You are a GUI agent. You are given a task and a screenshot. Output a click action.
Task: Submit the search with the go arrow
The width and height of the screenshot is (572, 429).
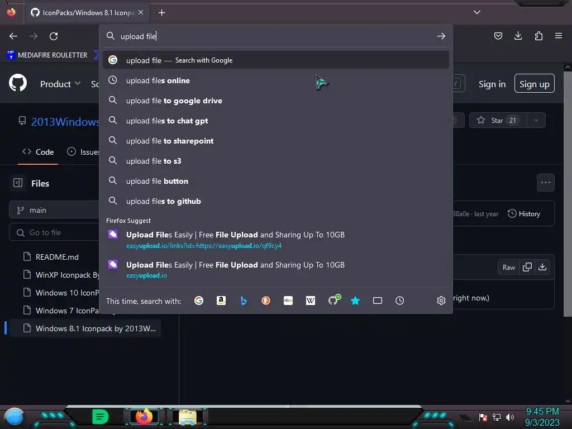point(441,36)
